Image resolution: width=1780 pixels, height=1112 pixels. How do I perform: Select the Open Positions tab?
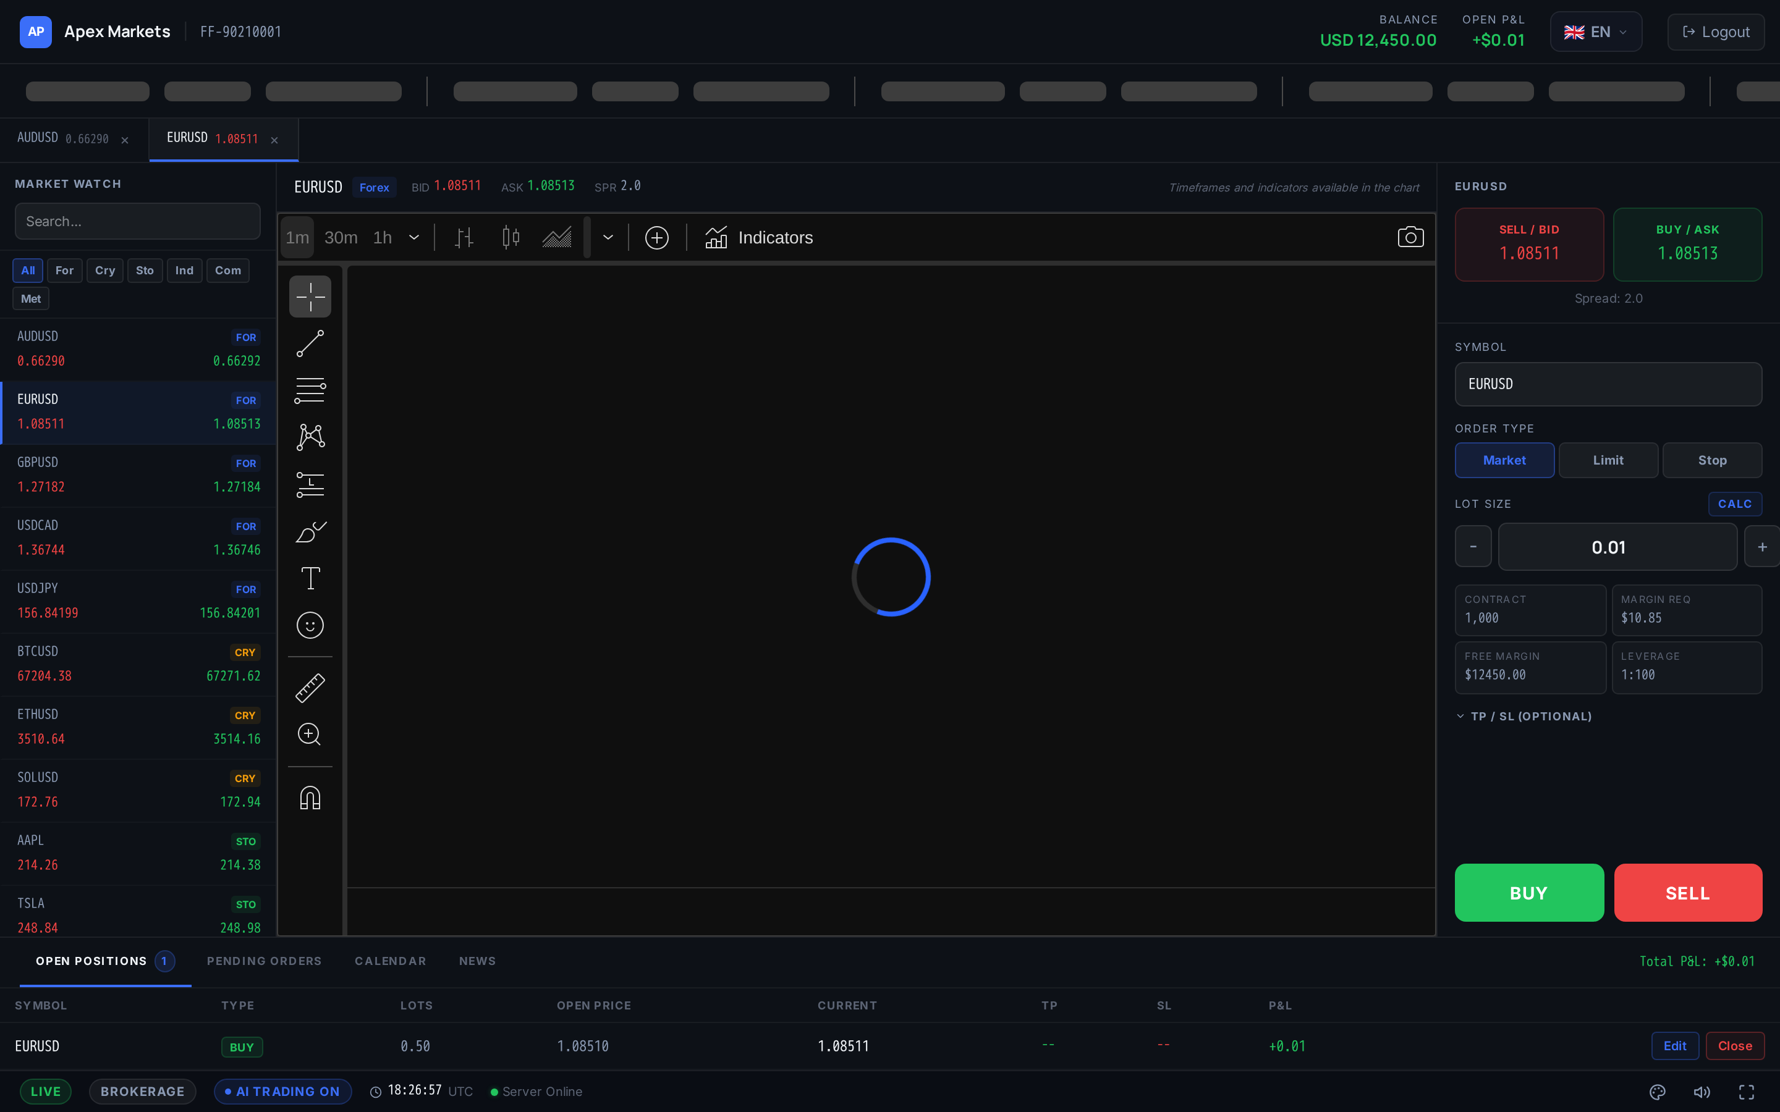point(105,961)
